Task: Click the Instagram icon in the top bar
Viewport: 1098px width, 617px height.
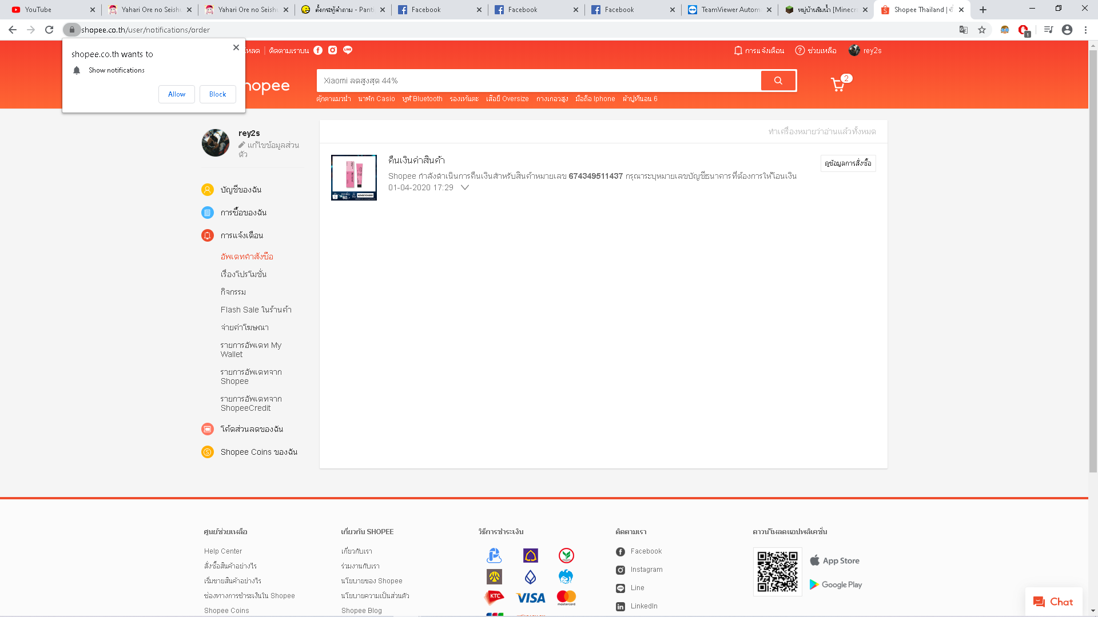Action: [333, 50]
